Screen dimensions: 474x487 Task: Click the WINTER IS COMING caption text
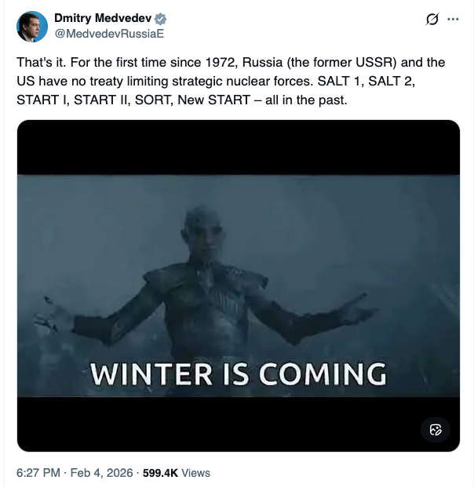pos(239,374)
